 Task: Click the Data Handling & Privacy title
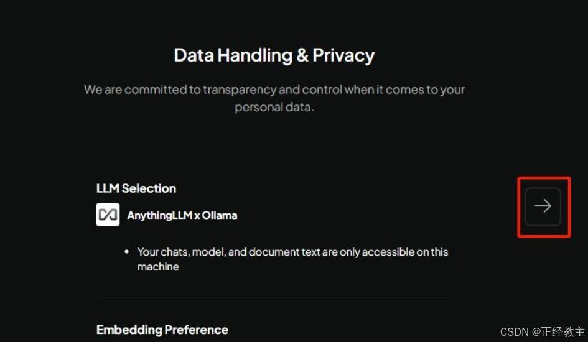(274, 55)
